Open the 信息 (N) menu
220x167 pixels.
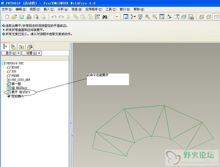[x=77, y=9]
